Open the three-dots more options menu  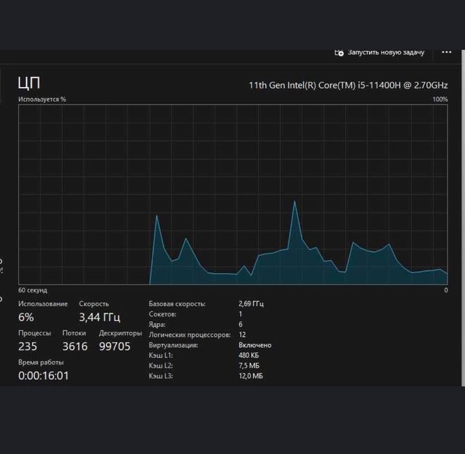(x=446, y=53)
